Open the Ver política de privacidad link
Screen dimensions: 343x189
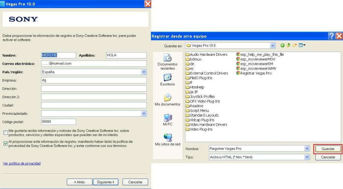click(x=22, y=164)
